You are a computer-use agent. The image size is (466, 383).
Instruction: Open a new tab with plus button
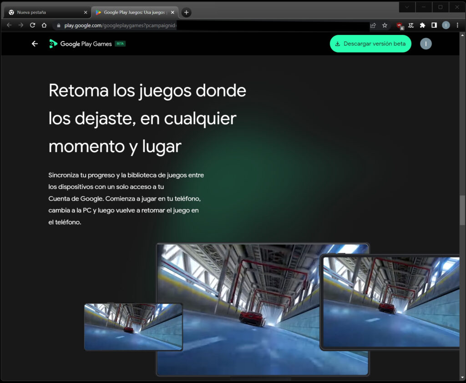click(186, 12)
